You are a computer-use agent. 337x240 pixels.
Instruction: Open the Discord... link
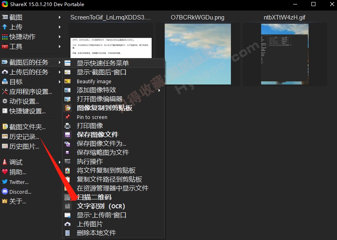tap(20, 192)
